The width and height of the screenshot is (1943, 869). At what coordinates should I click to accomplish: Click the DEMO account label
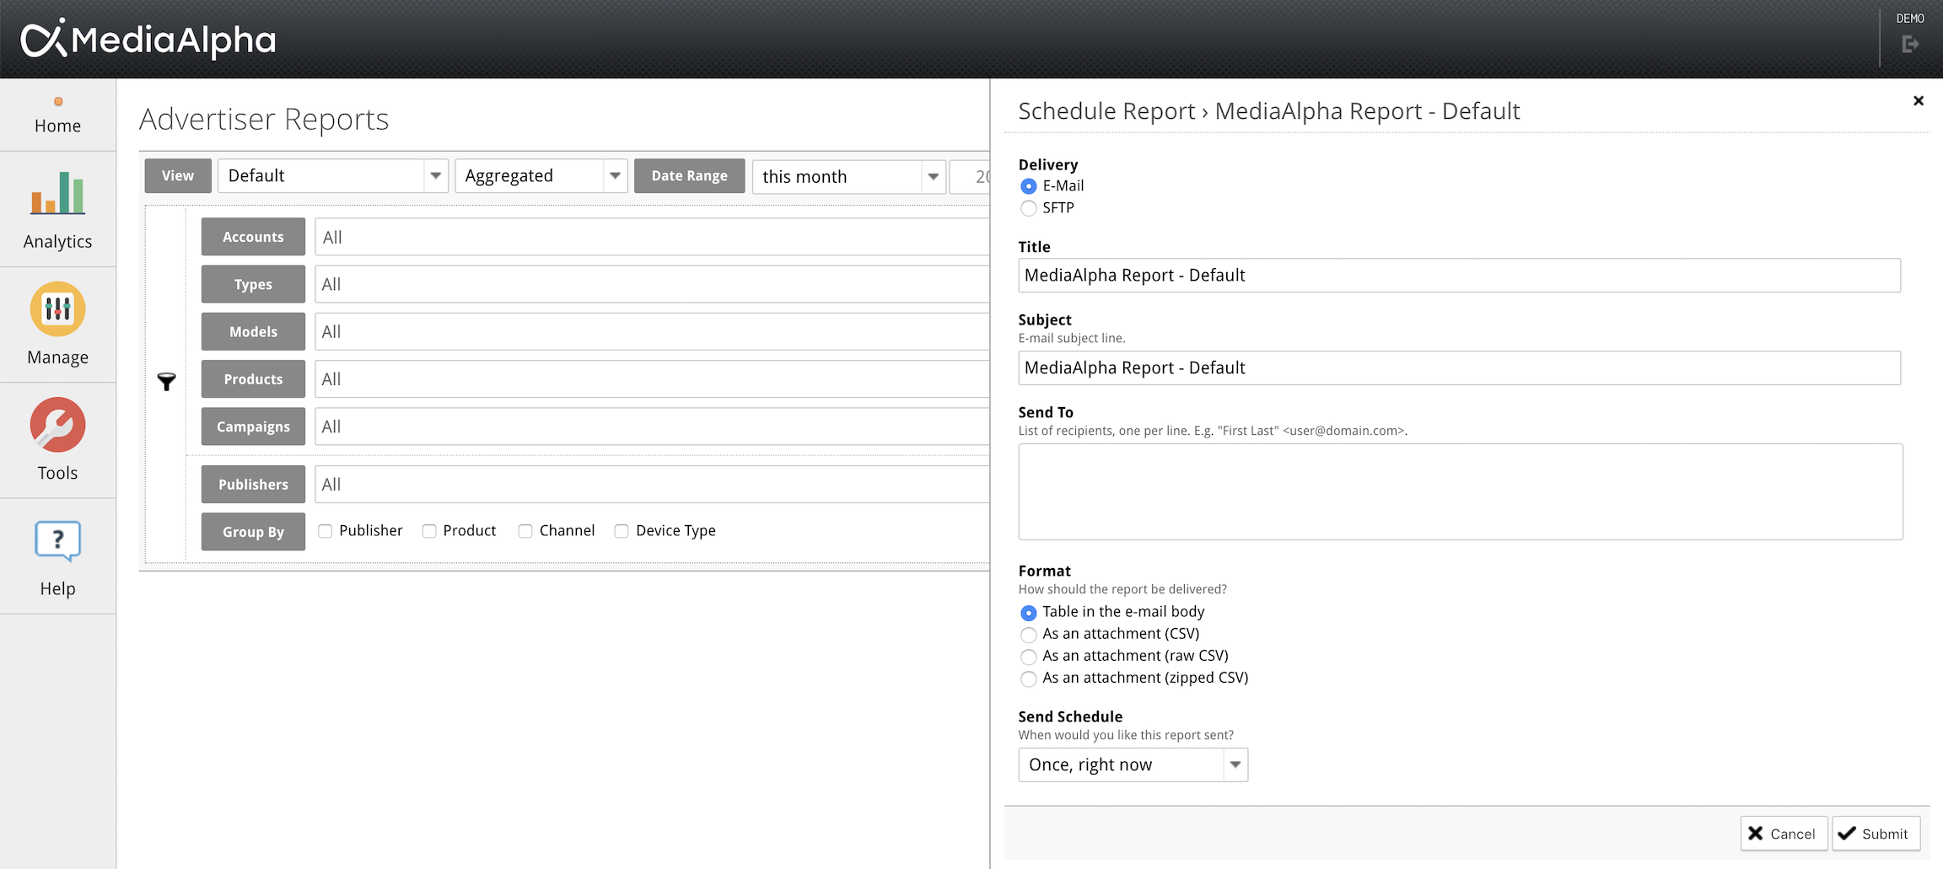tap(1910, 19)
